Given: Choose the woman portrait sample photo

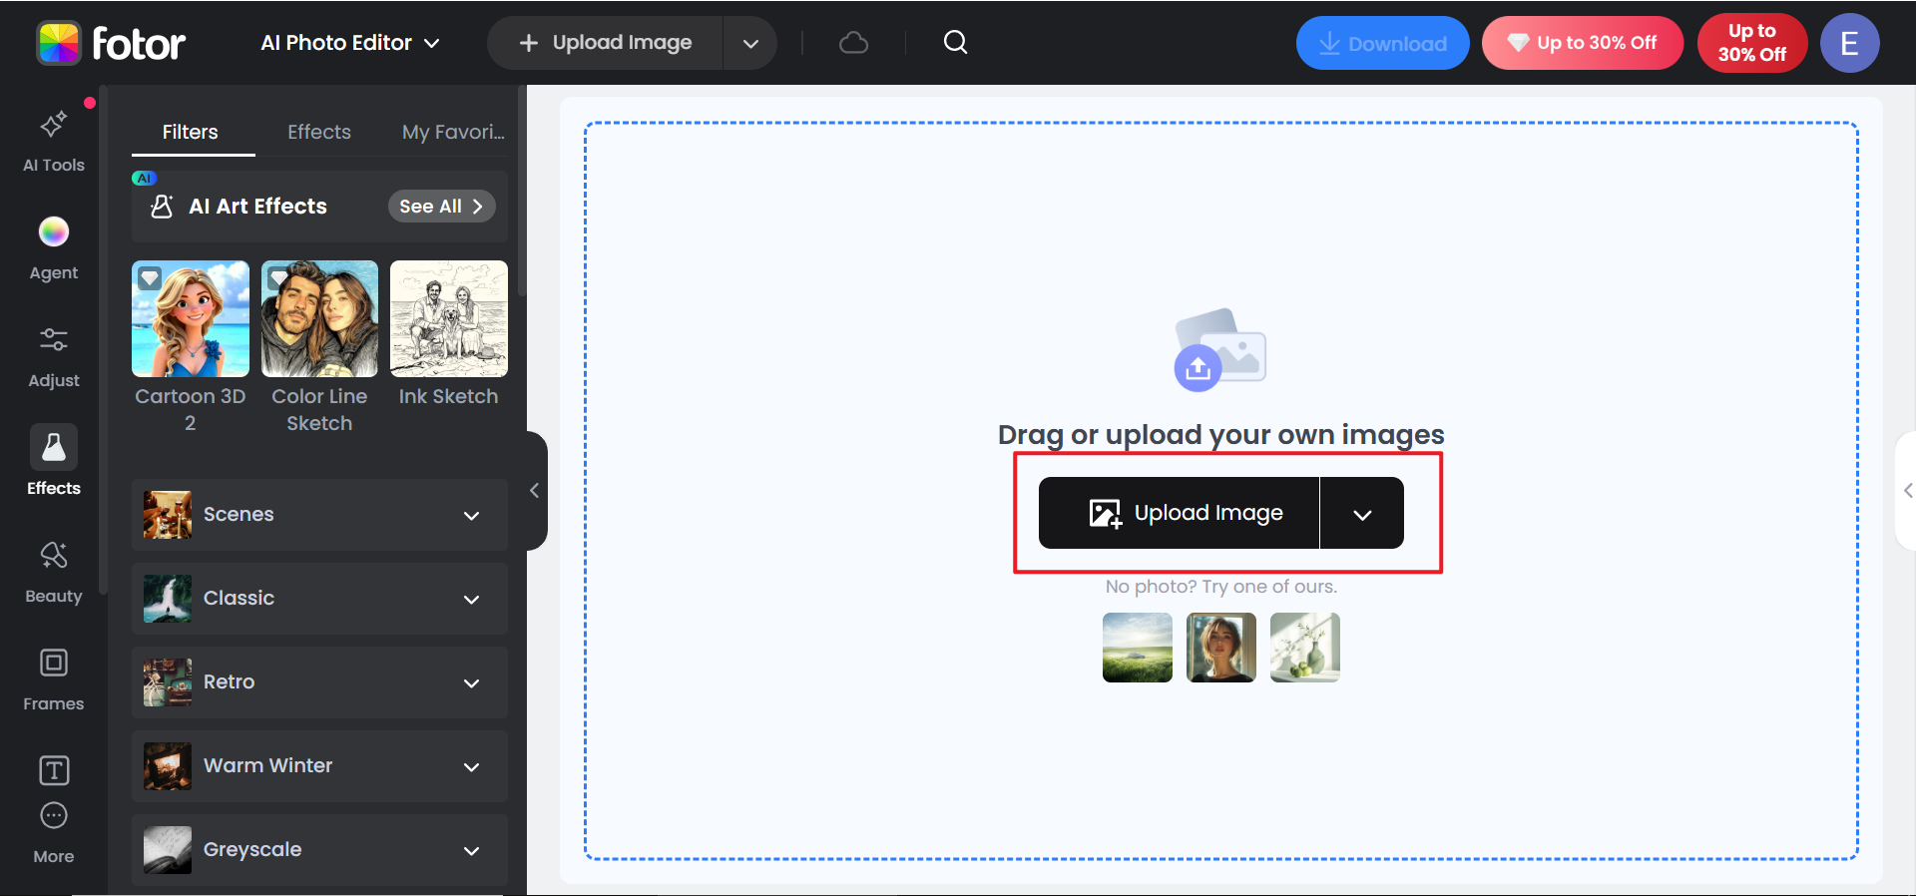Looking at the screenshot, I should pos(1221,648).
